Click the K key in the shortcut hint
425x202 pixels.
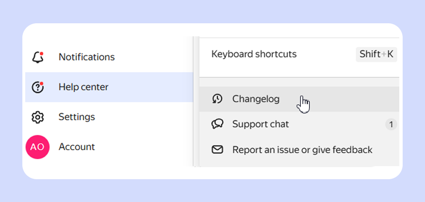pyautogui.click(x=390, y=54)
